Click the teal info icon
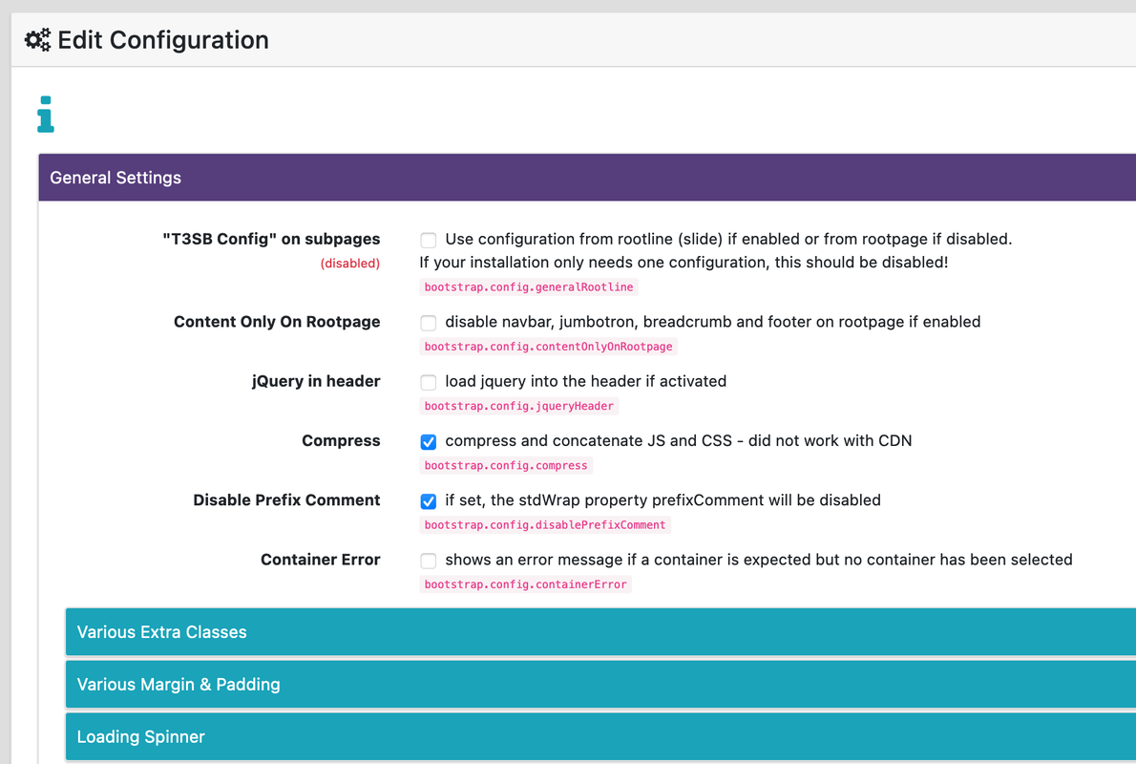This screenshot has height=764, width=1136. pos(45,115)
